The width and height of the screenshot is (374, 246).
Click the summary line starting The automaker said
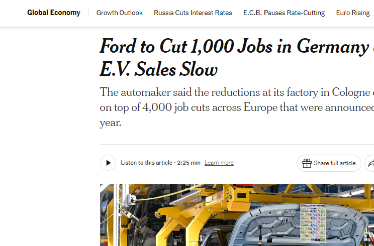pos(236,92)
